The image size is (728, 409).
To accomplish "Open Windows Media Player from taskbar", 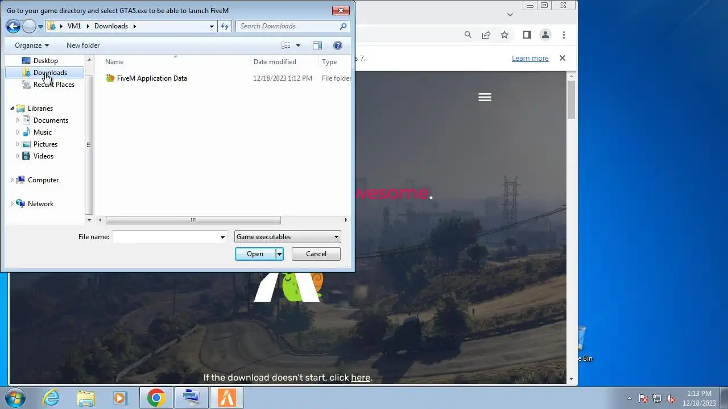I will 120,398.
